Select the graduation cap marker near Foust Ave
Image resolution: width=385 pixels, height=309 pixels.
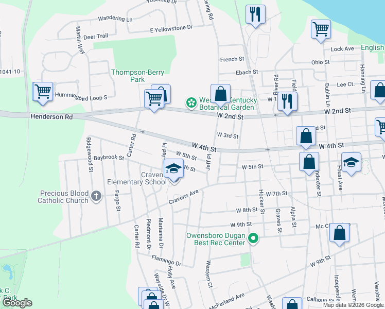point(351,163)
